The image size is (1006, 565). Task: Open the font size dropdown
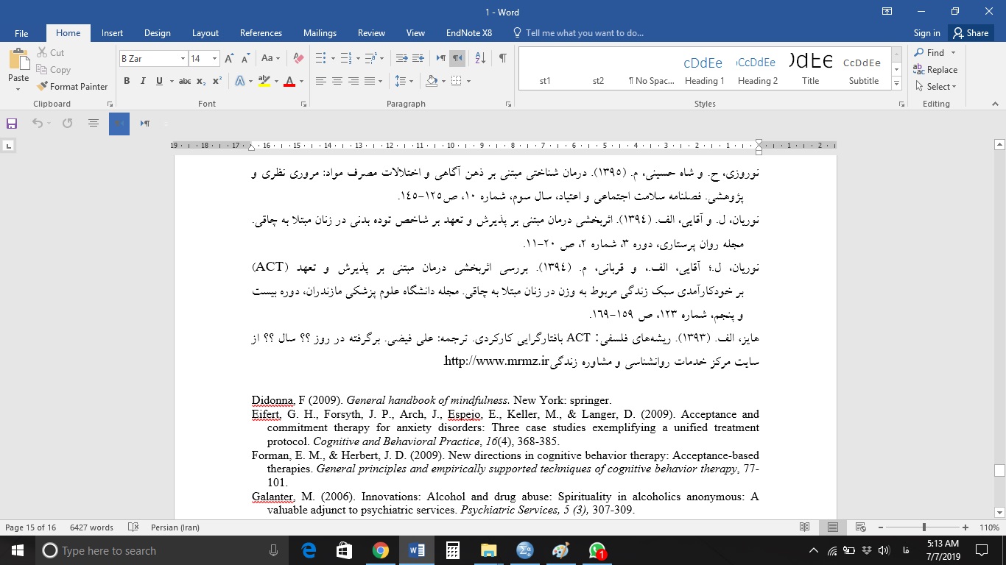[x=214, y=57]
